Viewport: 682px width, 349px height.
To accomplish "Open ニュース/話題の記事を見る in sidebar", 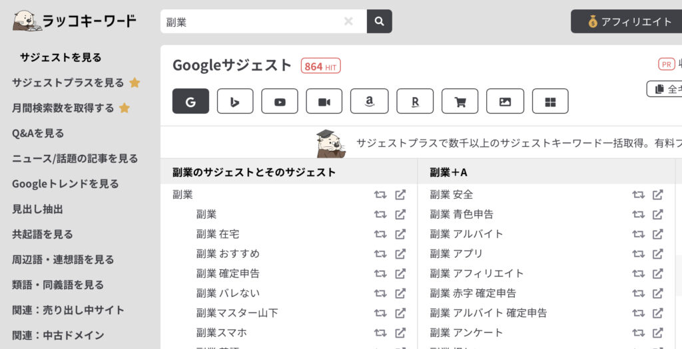I will tap(75, 158).
